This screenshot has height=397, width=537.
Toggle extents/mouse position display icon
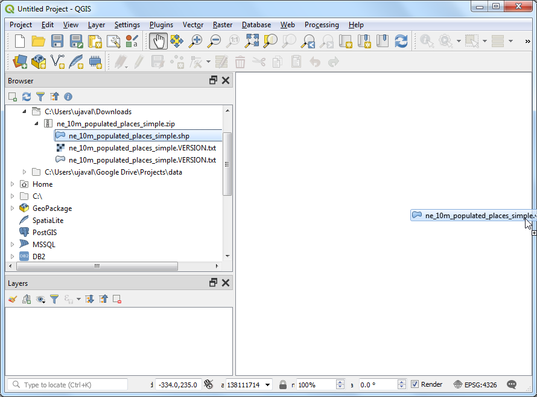[x=209, y=384]
